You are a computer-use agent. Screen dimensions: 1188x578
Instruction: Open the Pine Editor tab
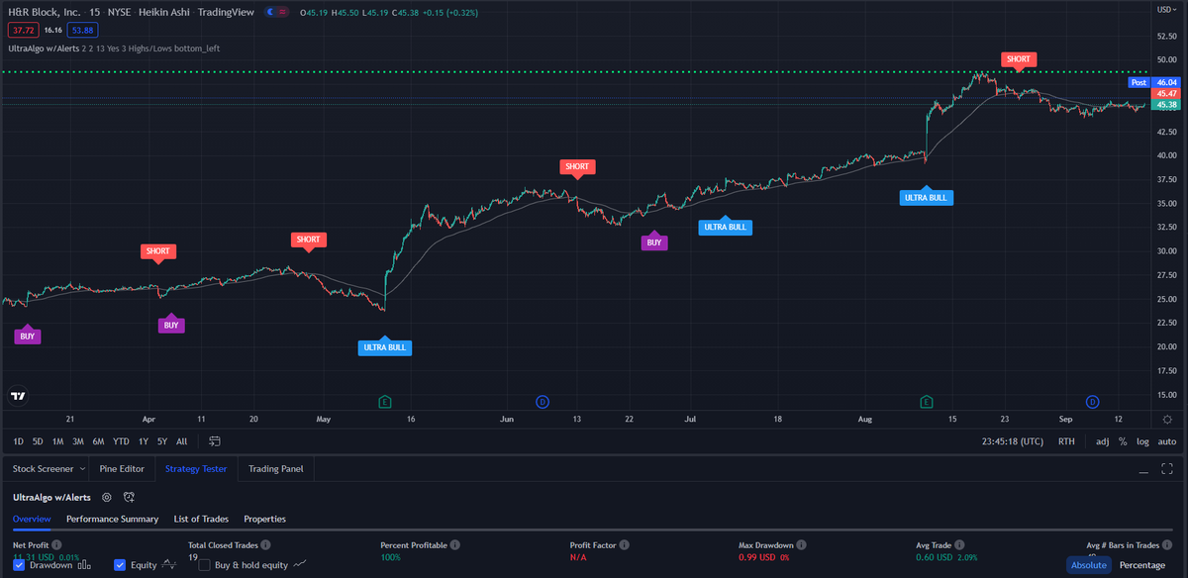[x=122, y=469]
